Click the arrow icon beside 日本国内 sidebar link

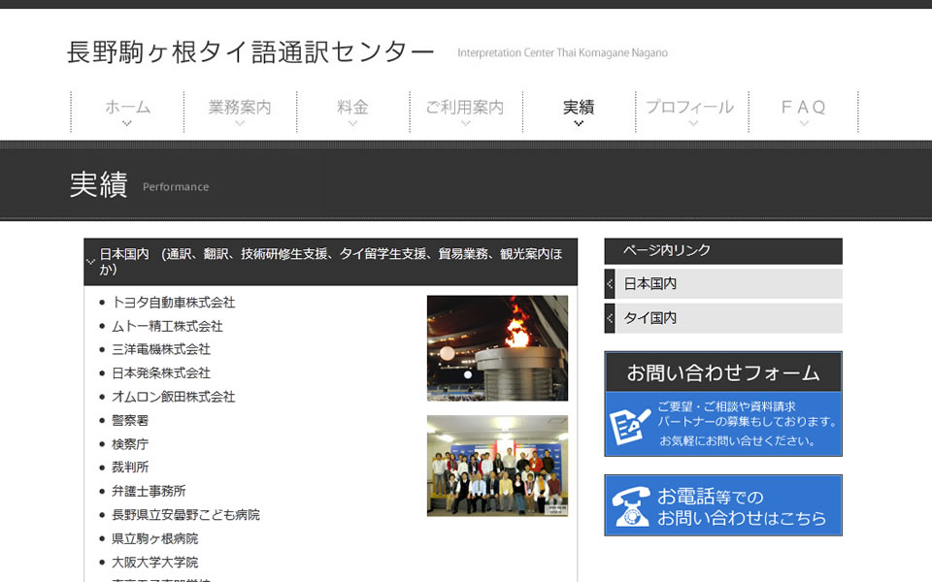pos(610,284)
